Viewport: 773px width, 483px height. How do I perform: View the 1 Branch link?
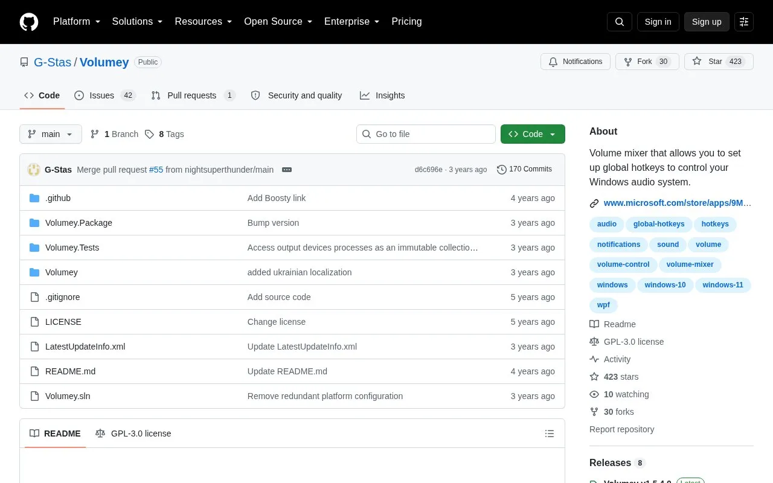pyautogui.click(x=114, y=134)
